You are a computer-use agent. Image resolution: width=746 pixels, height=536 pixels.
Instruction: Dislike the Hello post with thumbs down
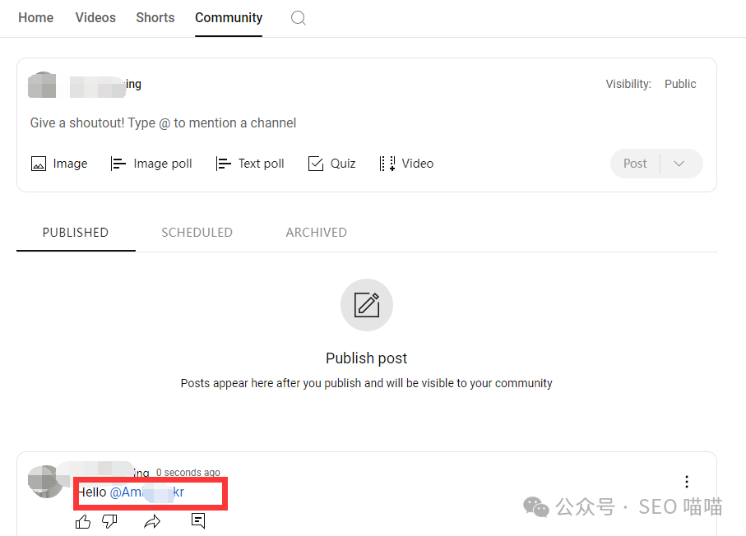coord(109,522)
